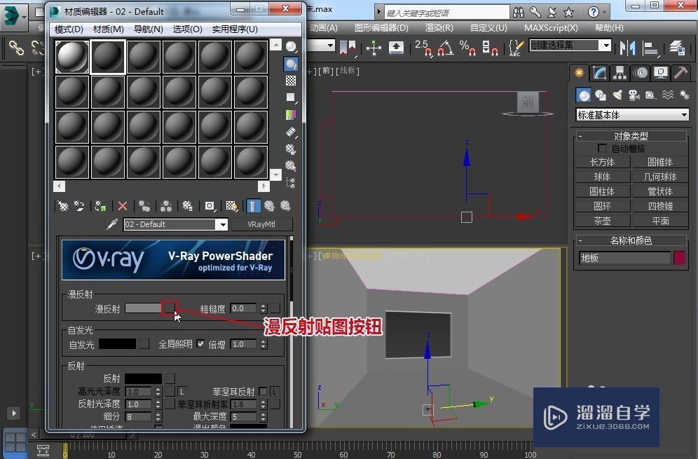Click the Mirror tool in main toolbar
698x459 pixels.
(629, 47)
